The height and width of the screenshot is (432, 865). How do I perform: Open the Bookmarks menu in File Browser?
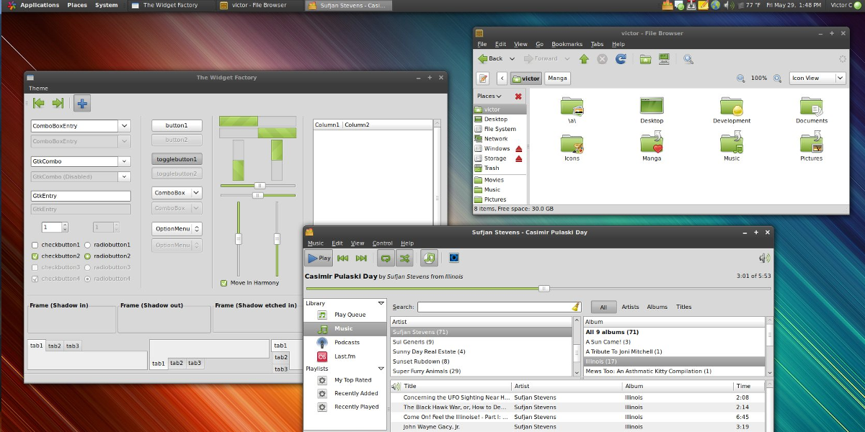[x=567, y=44]
